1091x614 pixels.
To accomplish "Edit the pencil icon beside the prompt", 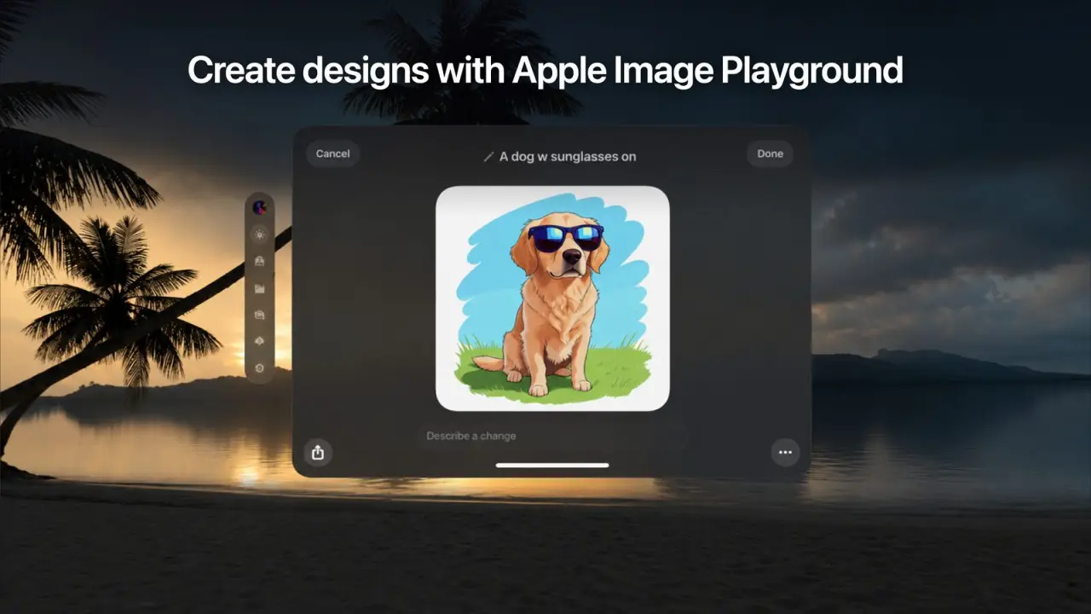I will [488, 156].
